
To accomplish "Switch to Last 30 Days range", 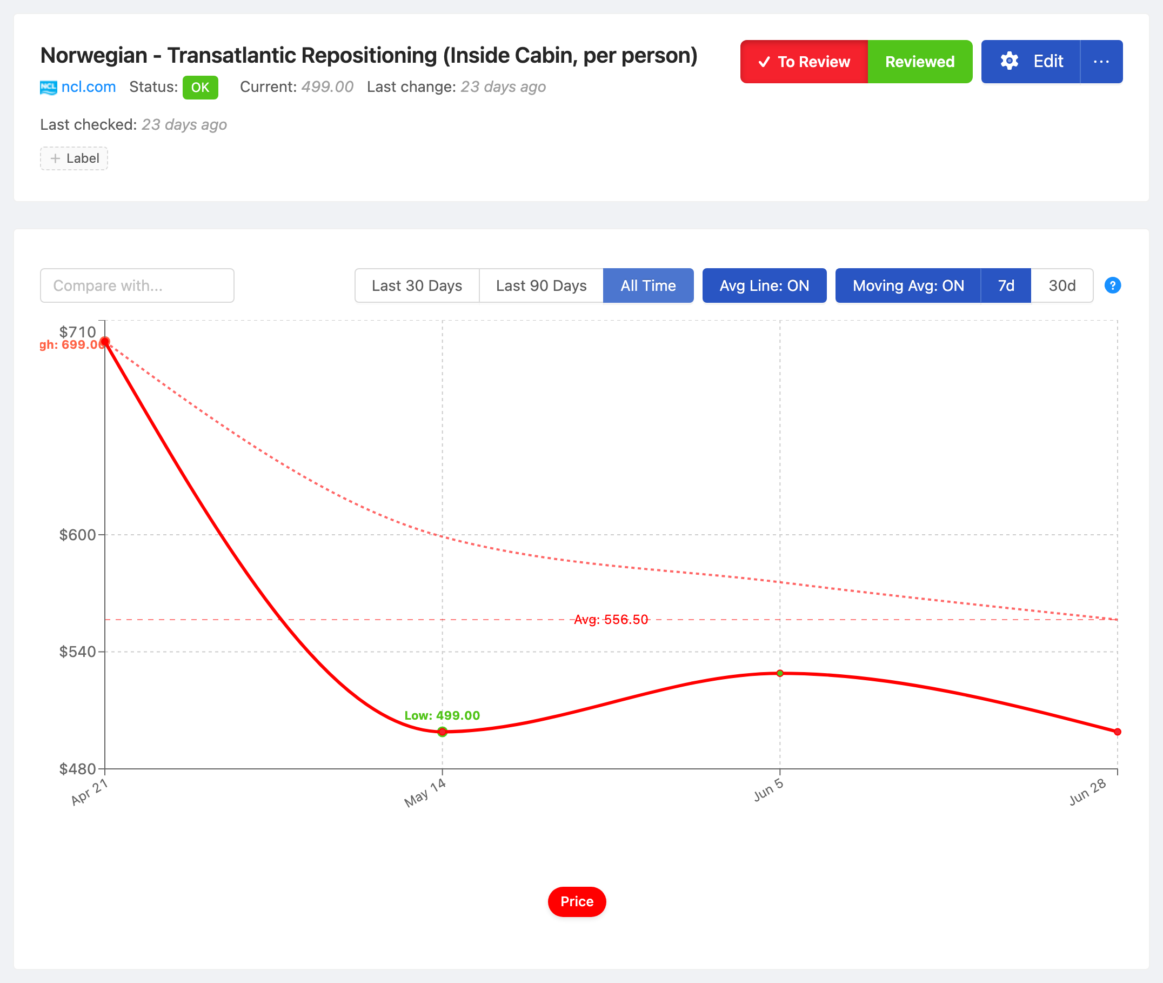I will click(417, 285).
